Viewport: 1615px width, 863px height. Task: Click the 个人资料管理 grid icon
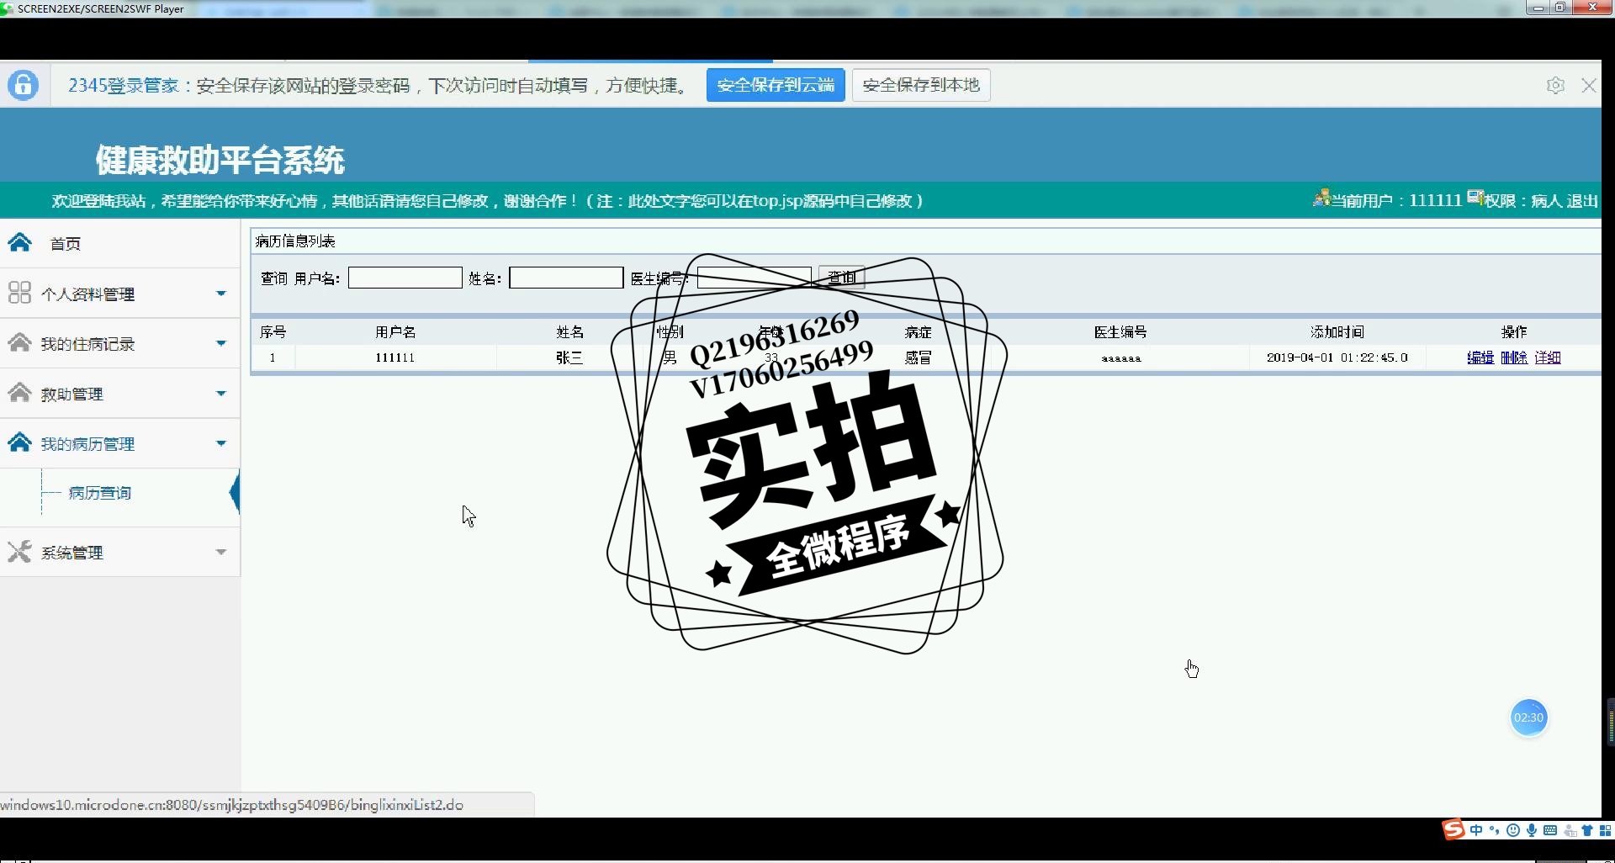pyautogui.click(x=19, y=293)
